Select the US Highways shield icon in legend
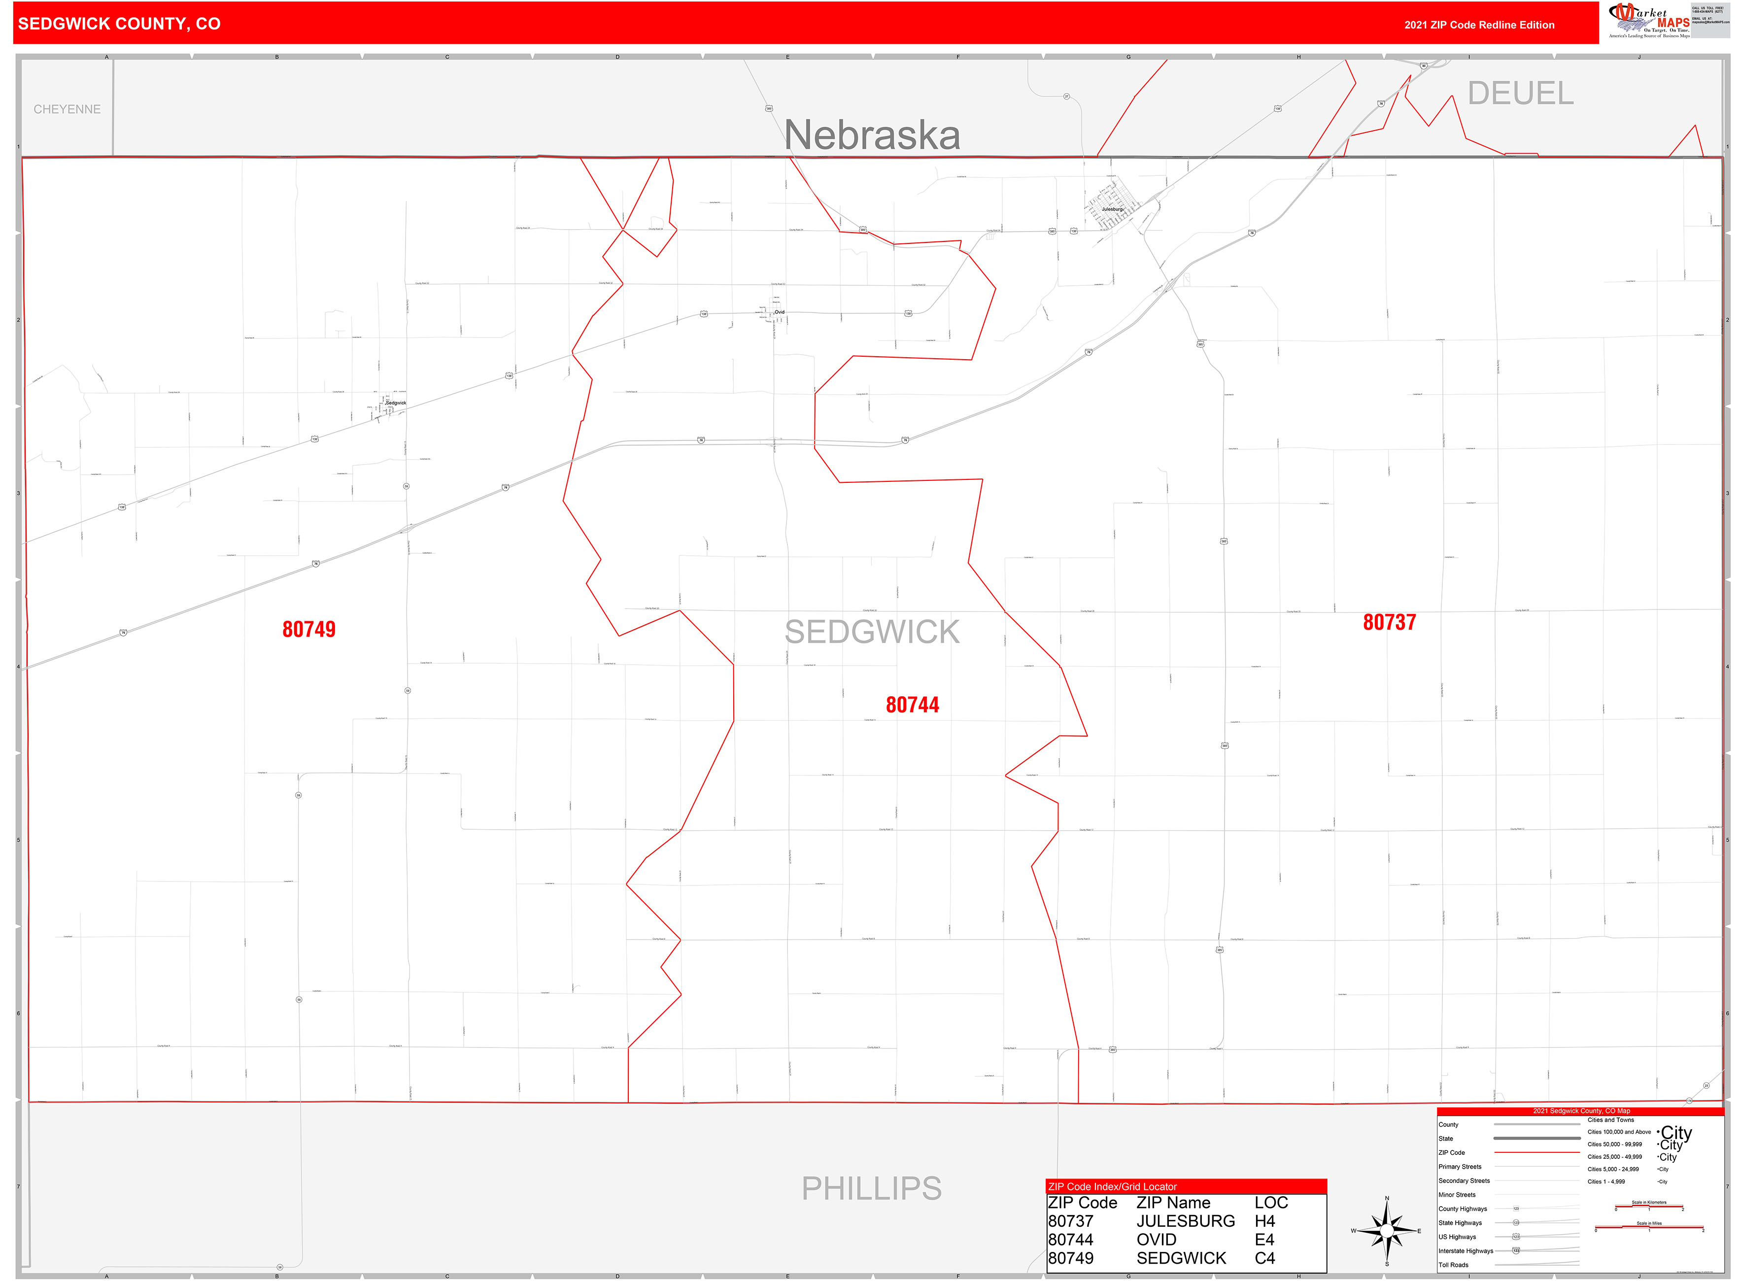The image size is (1739, 1281). [1517, 1237]
